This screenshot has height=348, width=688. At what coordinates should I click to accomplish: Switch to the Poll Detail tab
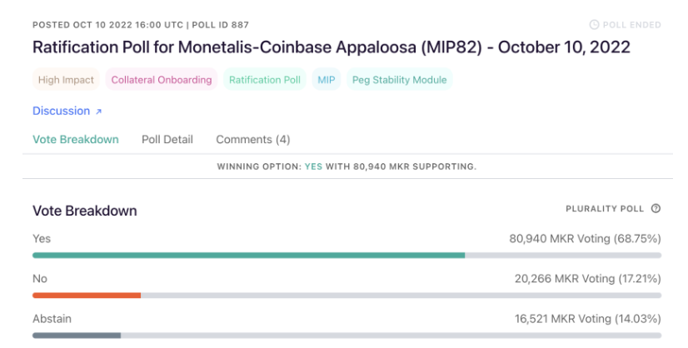click(167, 140)
